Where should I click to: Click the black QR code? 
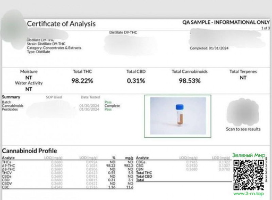249,175
